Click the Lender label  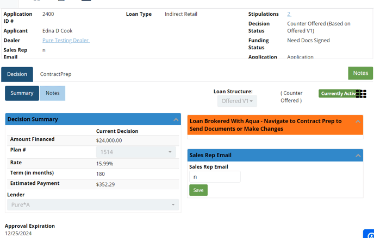[16, 195]
